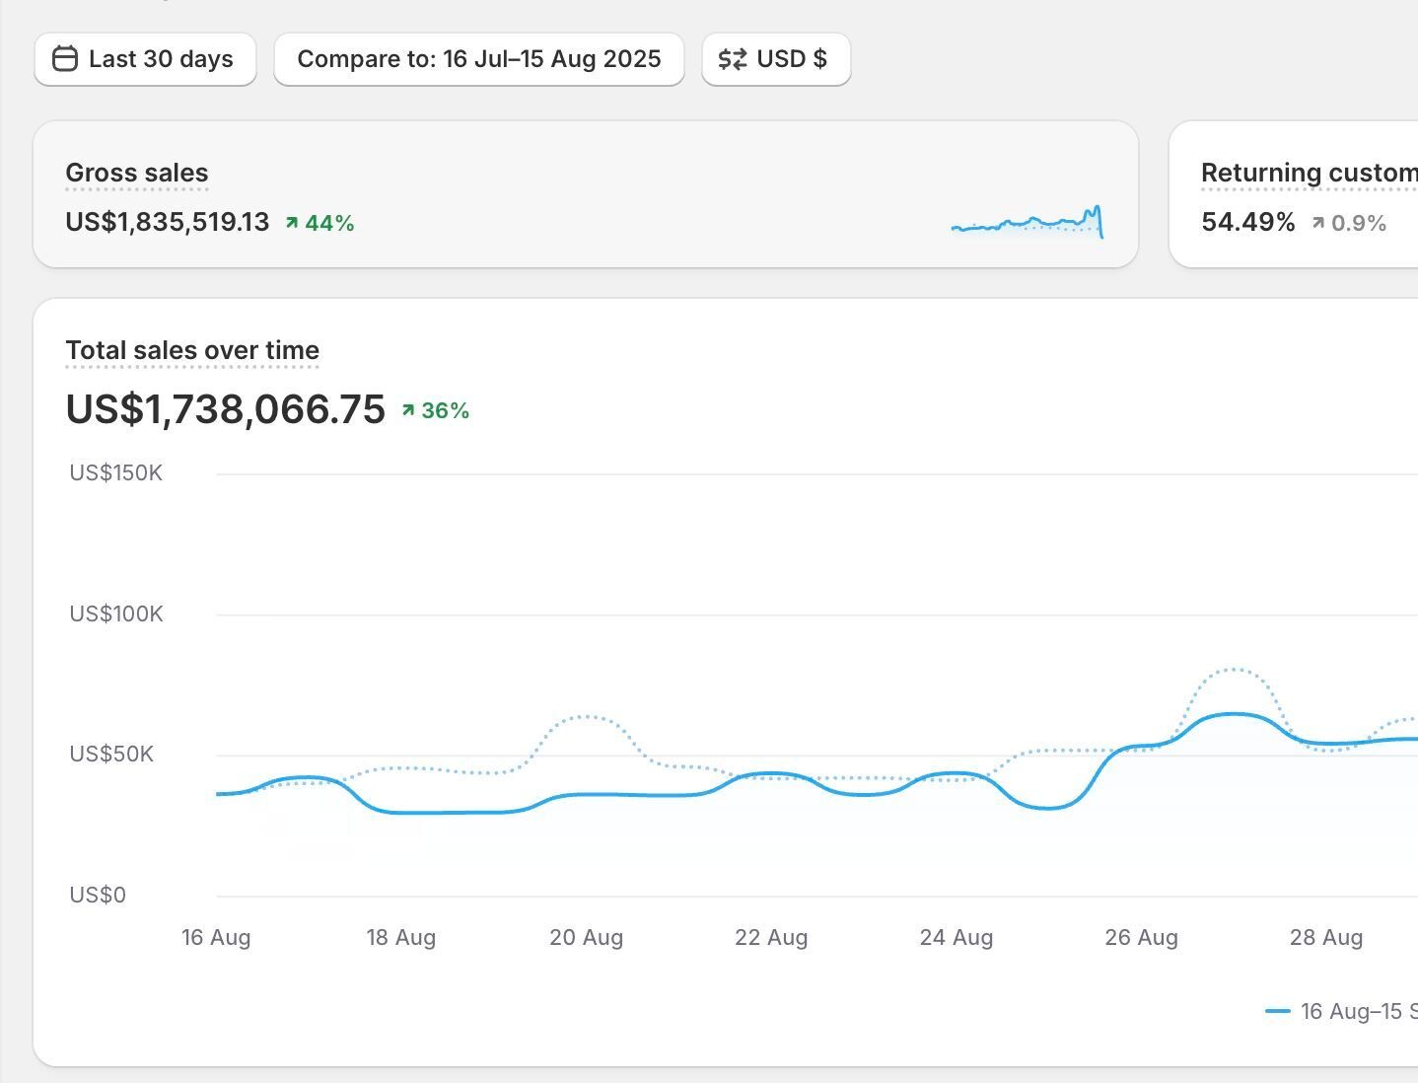The height and width of the screenshot is (1083, 1418).
Task: Click the blue legend swatch for 16 Aug series
Action: [x=1278, y=1011]
